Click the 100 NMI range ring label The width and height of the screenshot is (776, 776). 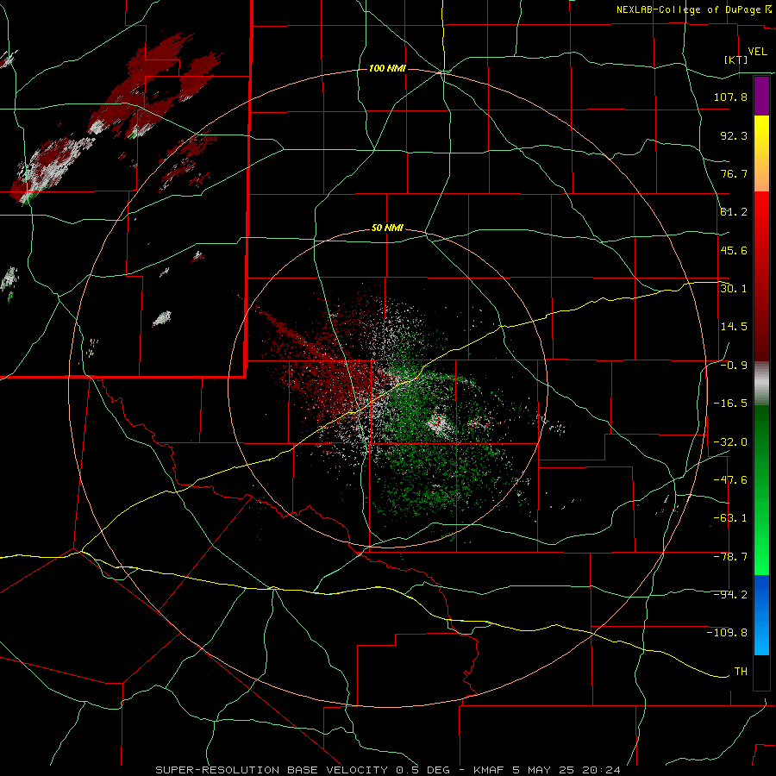click(387, 68)
